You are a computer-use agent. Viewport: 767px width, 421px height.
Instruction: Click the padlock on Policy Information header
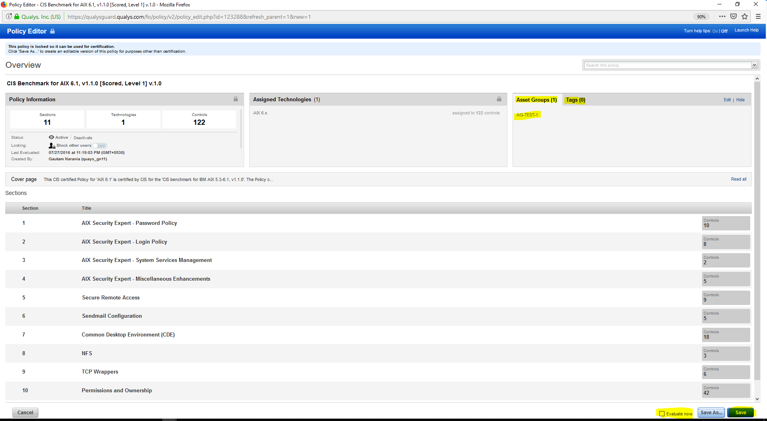tap(235, 99)
